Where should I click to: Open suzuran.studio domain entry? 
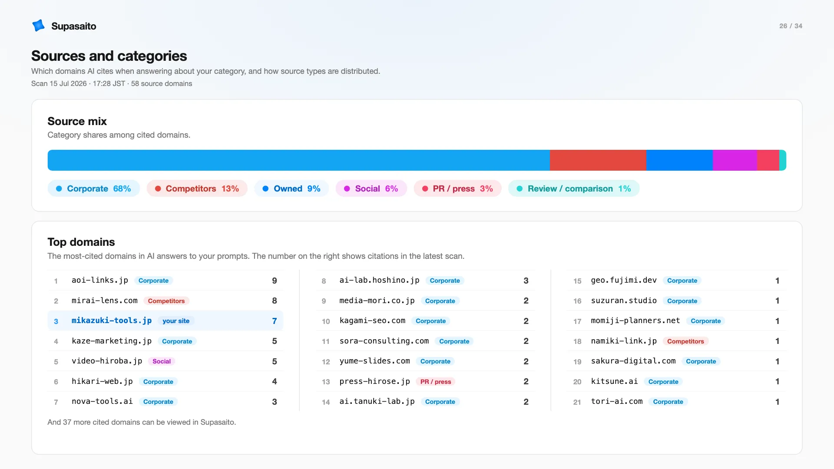[x=676, y=301]
